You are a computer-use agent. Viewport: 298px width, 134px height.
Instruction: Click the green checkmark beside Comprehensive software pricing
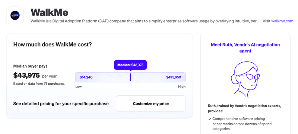[210, 119]
